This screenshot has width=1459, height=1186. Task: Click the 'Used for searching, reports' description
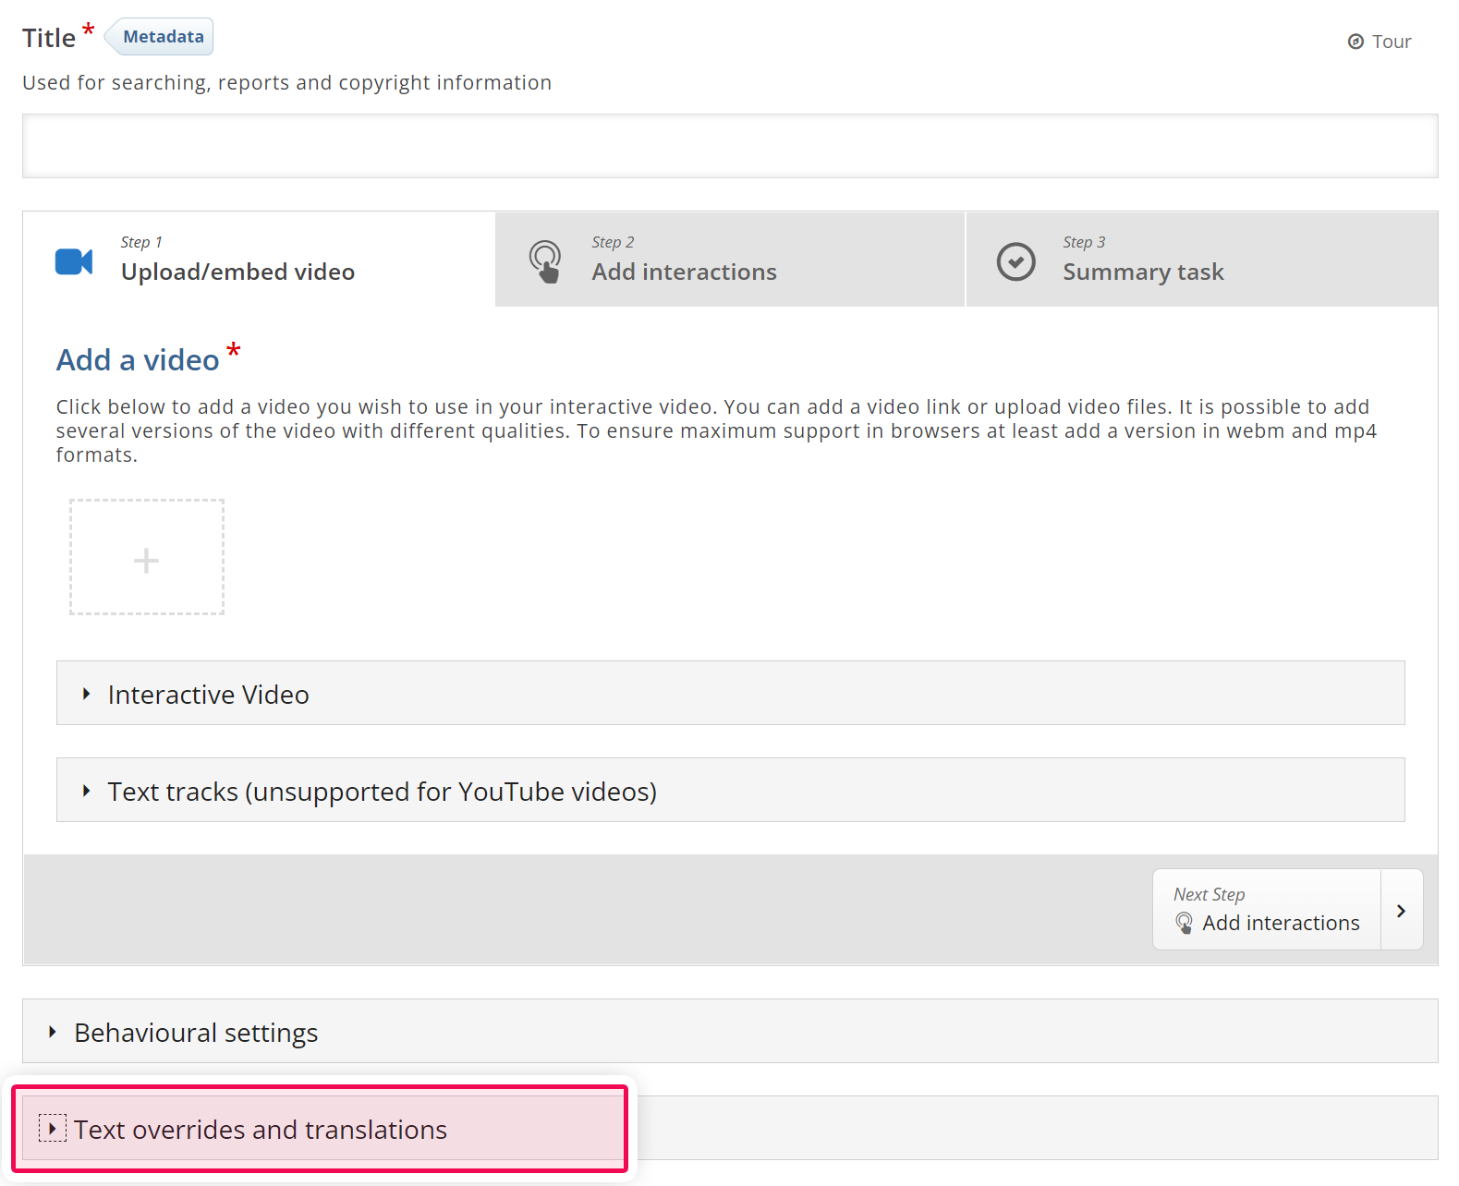(x=286, y=82)
